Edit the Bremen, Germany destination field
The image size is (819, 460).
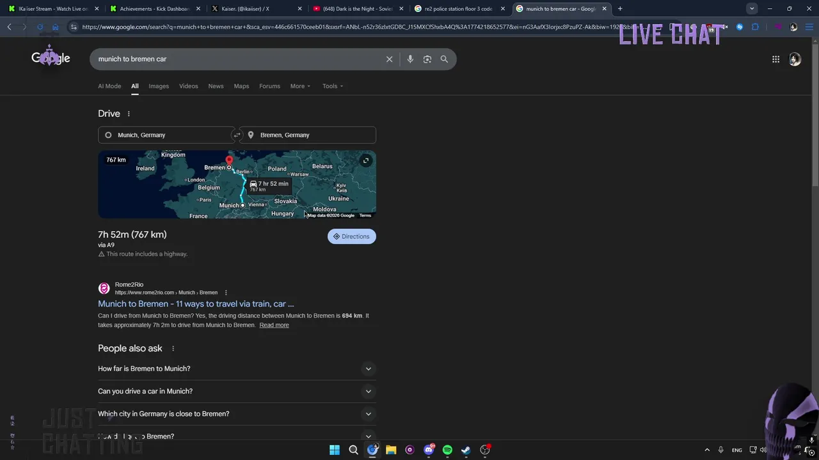tap(308, 135)
